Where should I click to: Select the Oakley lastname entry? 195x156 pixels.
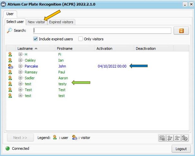coord(30,60)
